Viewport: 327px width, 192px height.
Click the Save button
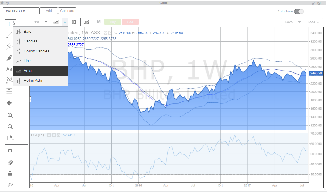click(288, 22)
